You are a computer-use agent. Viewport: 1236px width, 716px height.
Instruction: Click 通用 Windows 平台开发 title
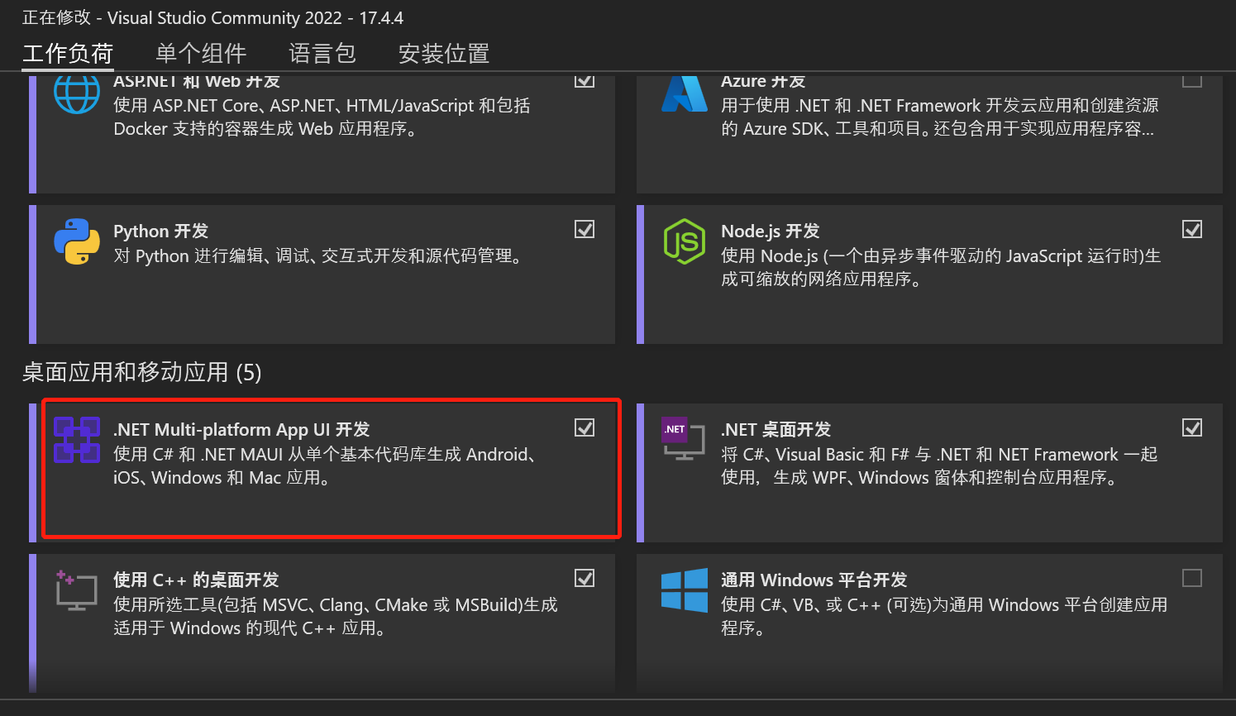tap(814, 580)
